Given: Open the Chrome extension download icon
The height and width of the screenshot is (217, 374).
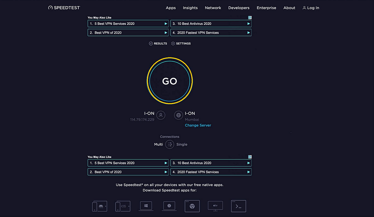Looking at the screenshot, I should tap(192, 206).
